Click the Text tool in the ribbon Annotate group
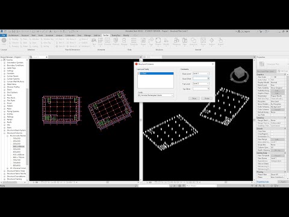Image resolution: width=289 pixels, height=217 pixels. pos(94,42)
